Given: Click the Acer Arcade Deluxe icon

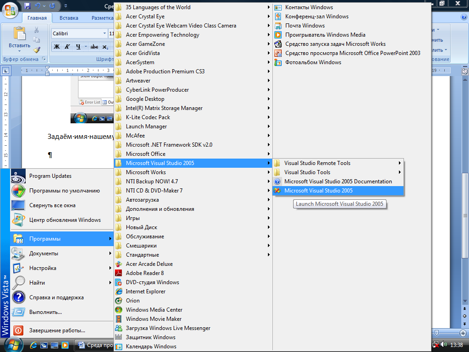Looking at the screenshot, I should [x=119, y=264].
